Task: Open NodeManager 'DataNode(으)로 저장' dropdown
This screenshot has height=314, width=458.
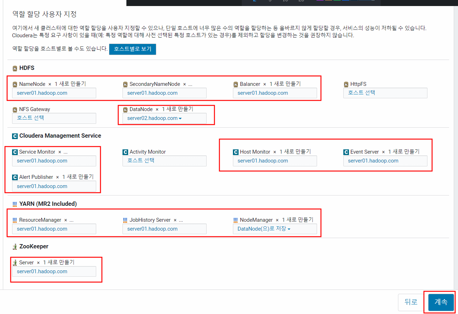Action: [x=275, y=229]
